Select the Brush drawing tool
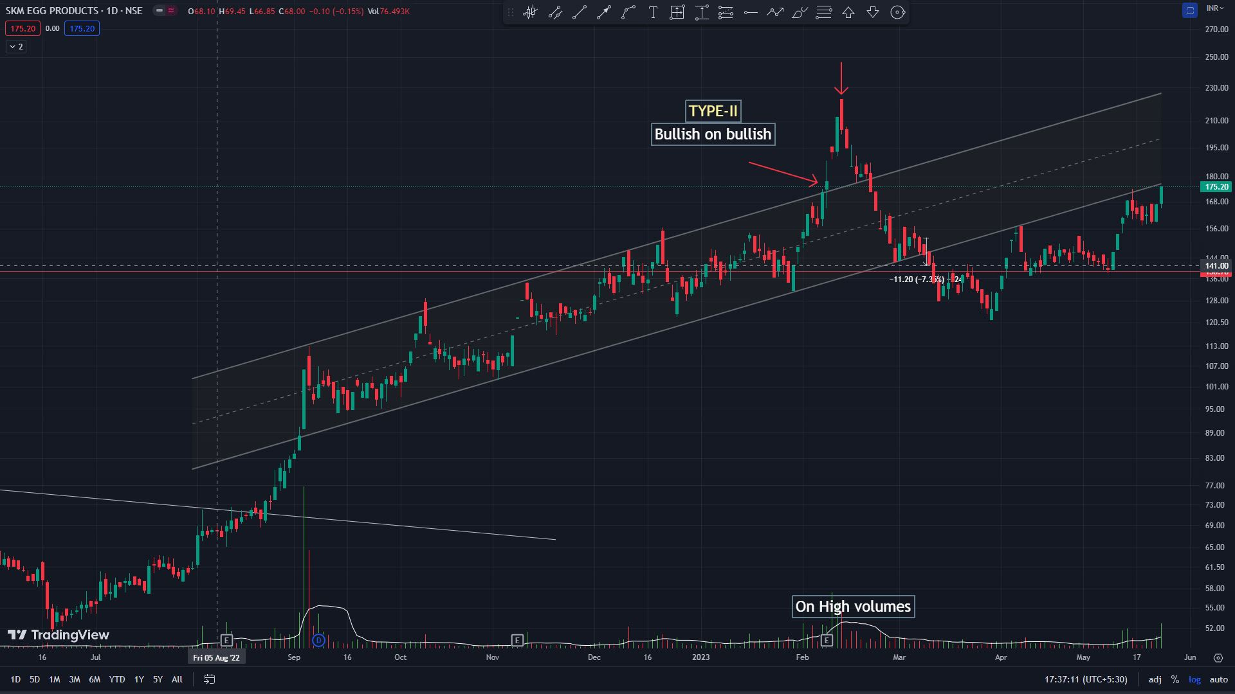The image size is (1235, 694). click(799, 12)
